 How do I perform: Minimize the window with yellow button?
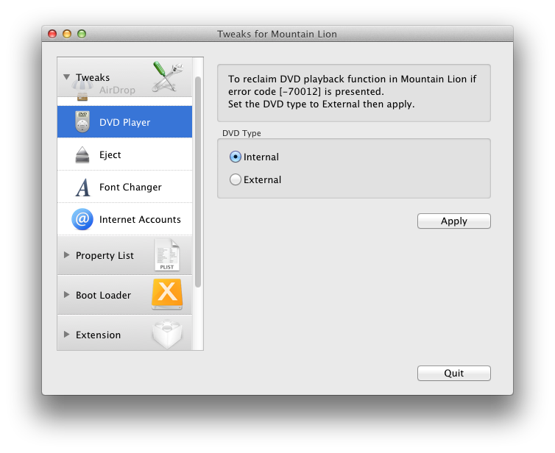(x=67, y=34)
